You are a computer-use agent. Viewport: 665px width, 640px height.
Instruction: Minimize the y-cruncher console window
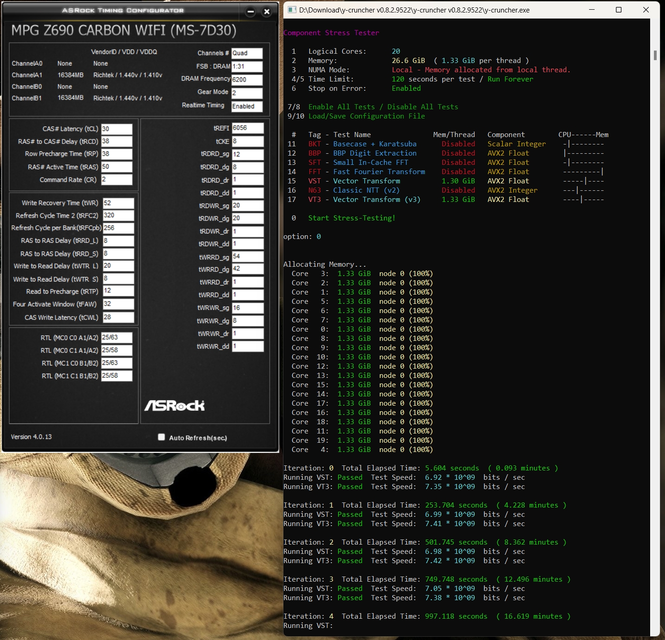pyautogui.click(x=592, y=10)
